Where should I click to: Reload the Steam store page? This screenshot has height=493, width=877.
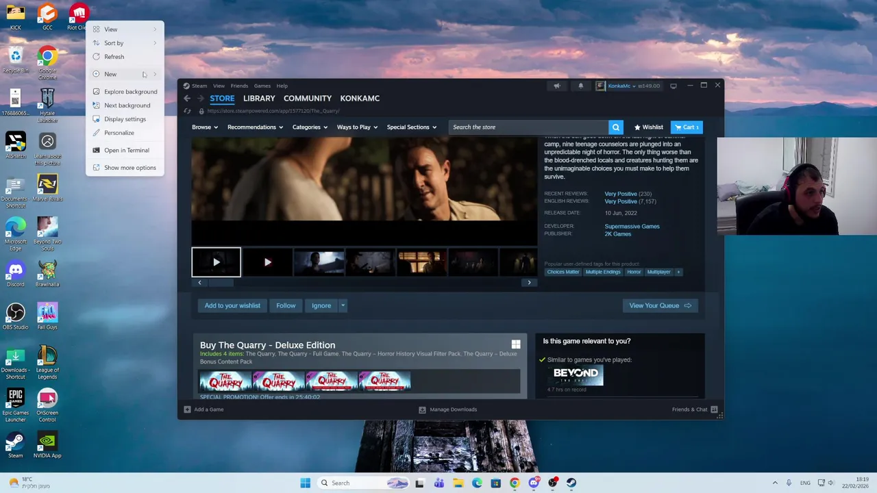[187, 111]
